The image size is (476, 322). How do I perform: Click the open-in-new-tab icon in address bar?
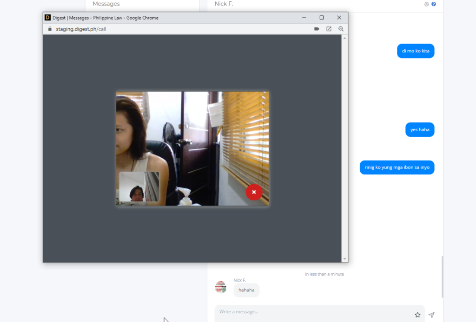point(329,29)
